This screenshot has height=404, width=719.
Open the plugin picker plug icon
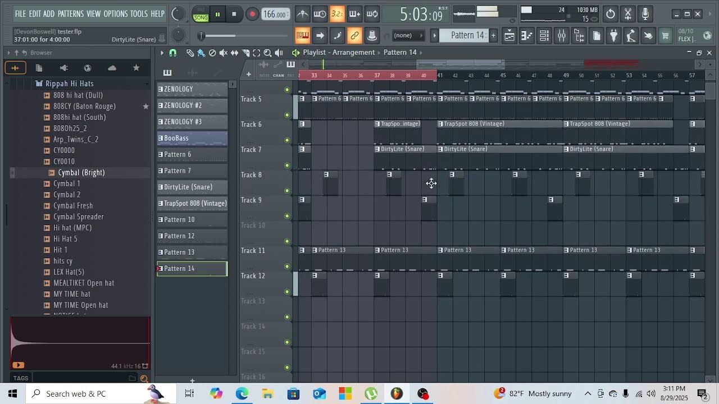click(x=613, y=36)
